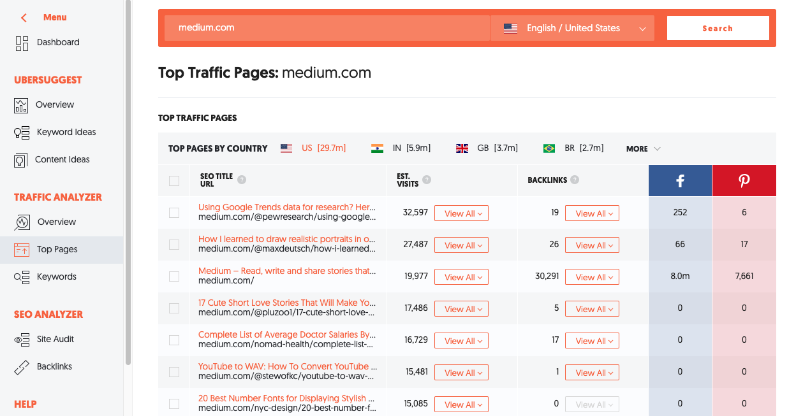Viewport: 796px width, 416px height.
Task: Open Using Google Trends data for research link
Action: pyautogui.click(x=287, y=207)
